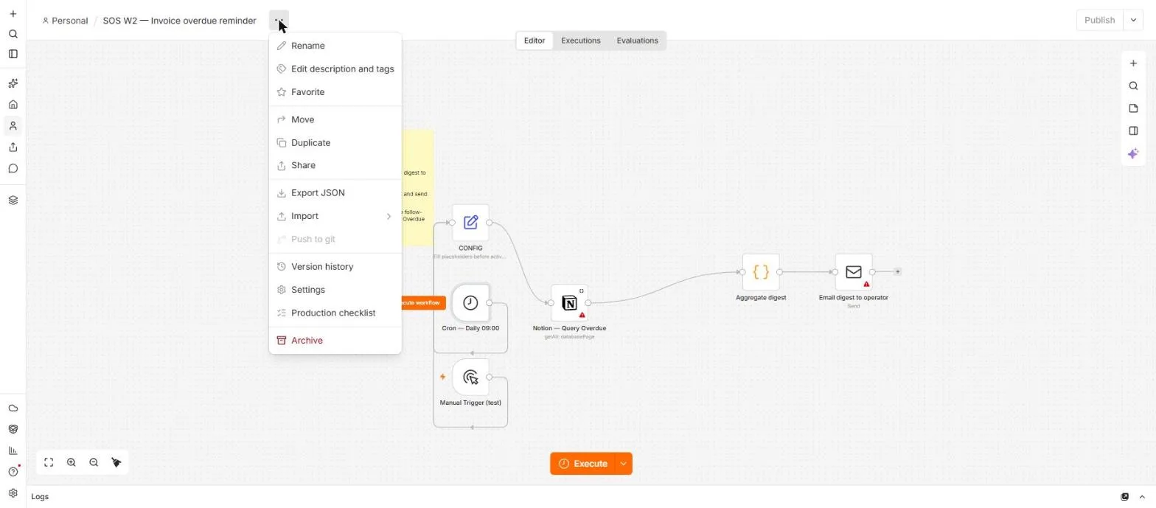Select the Cron — Daily 09:00 node

click(x=470, y=303)
